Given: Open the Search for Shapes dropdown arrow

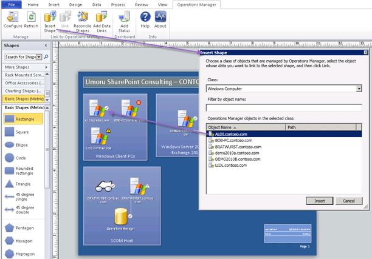Looking at the screenshot, I should (x=39, y=57).
